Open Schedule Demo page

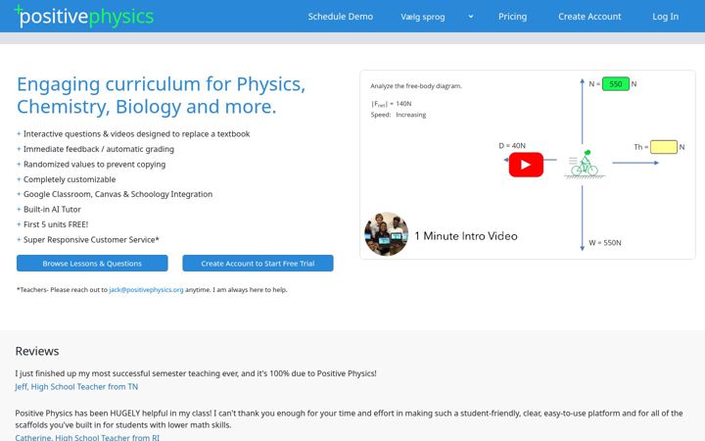click(341, 17)
